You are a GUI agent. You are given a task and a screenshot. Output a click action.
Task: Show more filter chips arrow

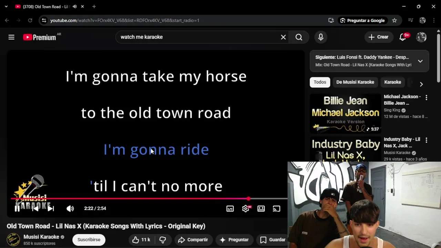(421, 84)
